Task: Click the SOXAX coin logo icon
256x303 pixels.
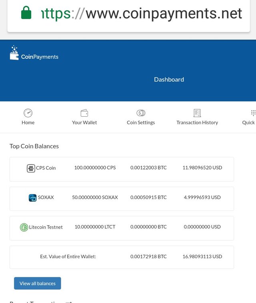Action: [x=32, y=198]
